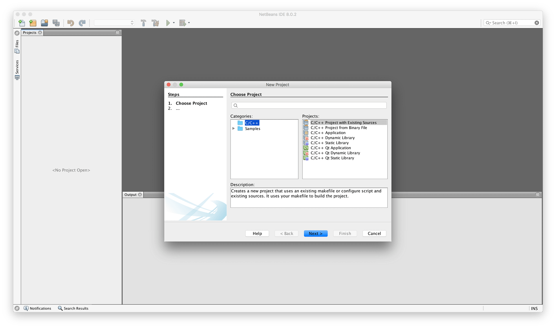Open a project with the Open Project icon
Image resolution: width=556 pixels, height=328 pixels.
click(44, 23)
